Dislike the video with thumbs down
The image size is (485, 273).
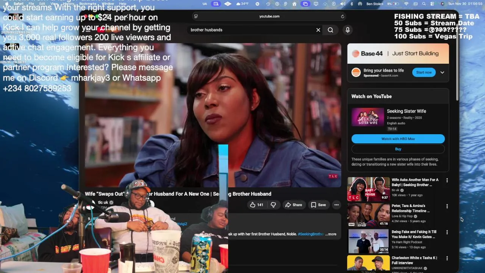click(x=273, y=205)
